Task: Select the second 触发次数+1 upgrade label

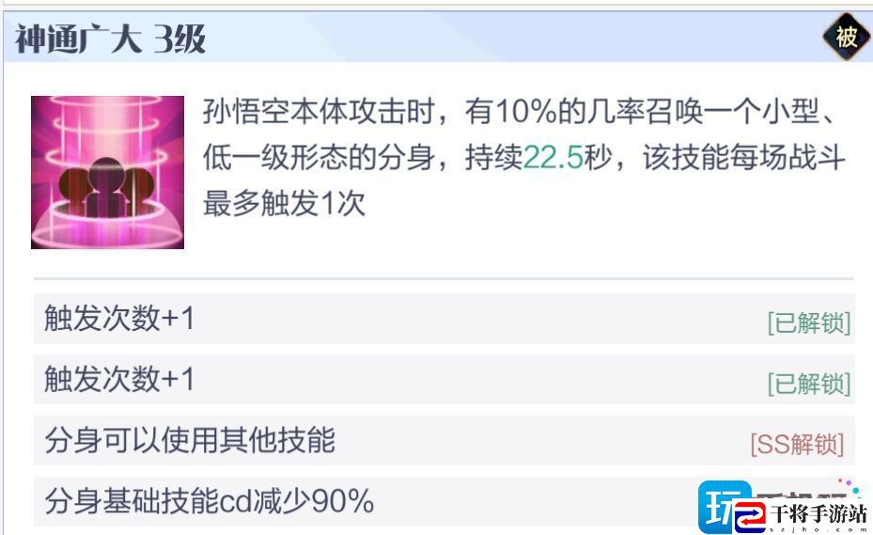Action: point(119,380)
